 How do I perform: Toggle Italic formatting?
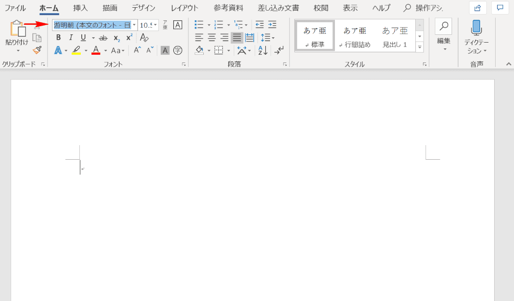pos(71,38)
